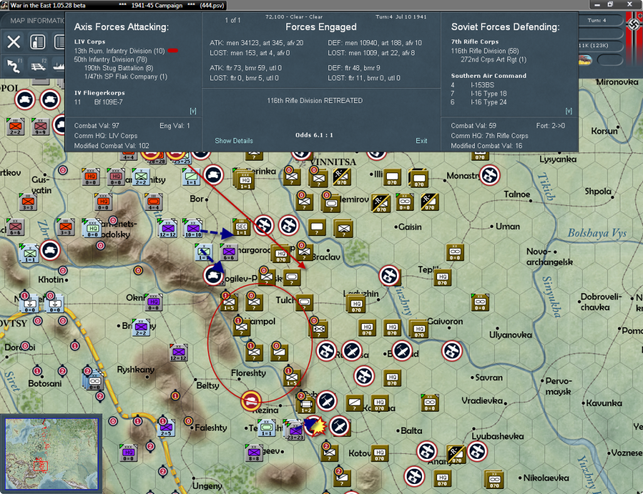Screen dimensions: 643x494
Task: Open the commander's report icon
Action: pos(38,42)
